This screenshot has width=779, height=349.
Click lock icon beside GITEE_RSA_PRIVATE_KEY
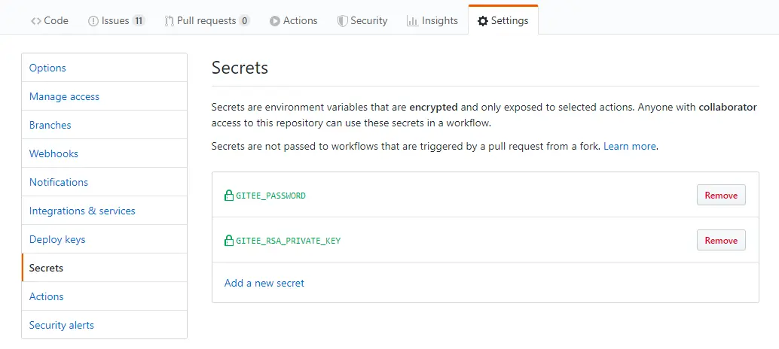coord(229,241)
